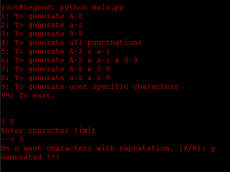Click the '99: To exit.' line
Image resolution: width=230 pixels, height=172 pixels.
(x=28, y=95)
